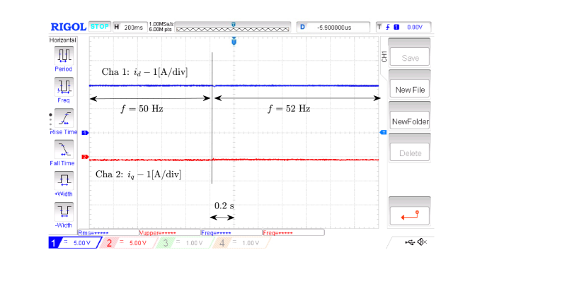Select the Period measurement icon
572x296 pixels.
64,55
